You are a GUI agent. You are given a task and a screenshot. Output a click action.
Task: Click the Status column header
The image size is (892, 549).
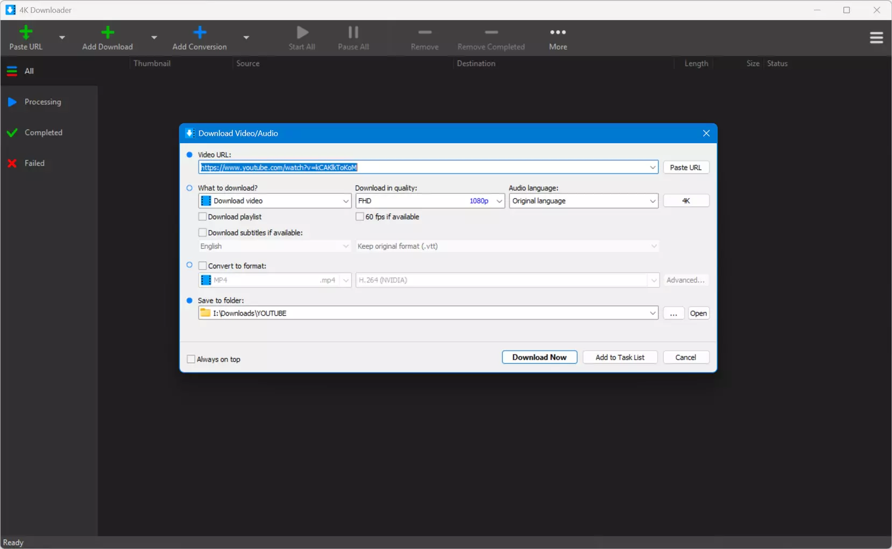pos(777,64)
